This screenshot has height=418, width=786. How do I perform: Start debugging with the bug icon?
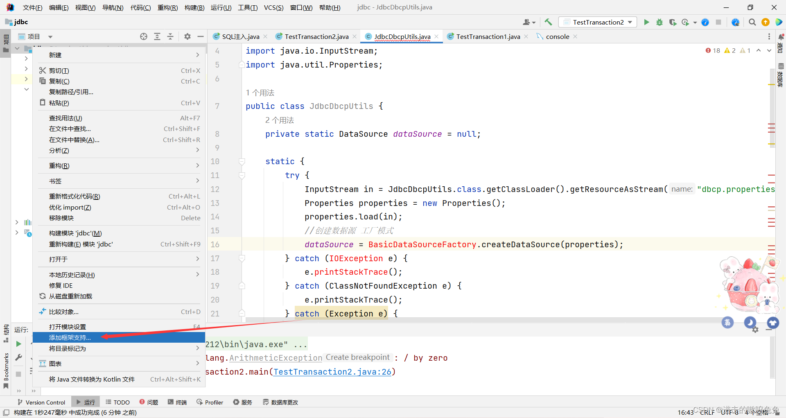pyautogui.click(x=660, y=22)
